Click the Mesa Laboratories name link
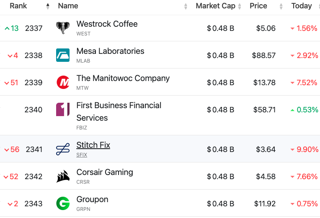The width and height of the screenshot is (320, 218). 110,51
